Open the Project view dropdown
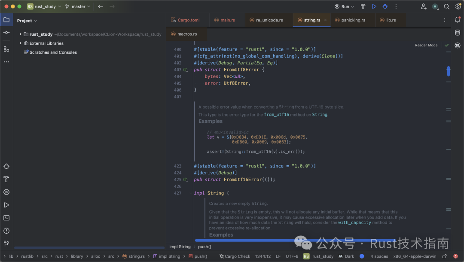464x262 pixels. point(27,21)
